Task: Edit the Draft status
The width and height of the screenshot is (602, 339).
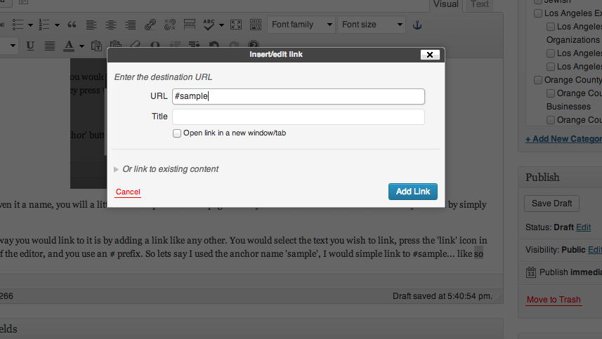Action: click(583, 227)
